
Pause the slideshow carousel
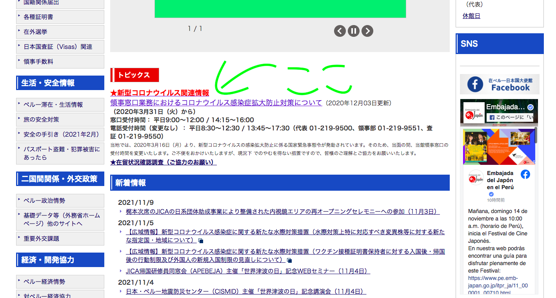354,31
